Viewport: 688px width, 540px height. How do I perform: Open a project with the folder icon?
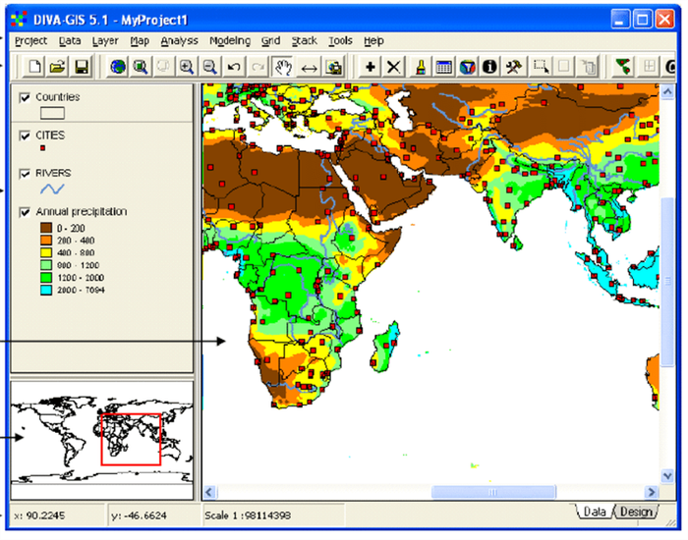point(58,67)
